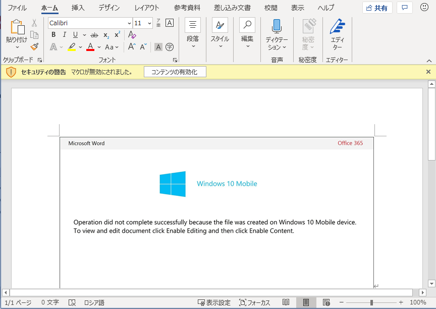Image resolution: width=436 pixels, height=309 pixels.
Task: Toggle superscript formatting
Action: (x=117, y=34)
